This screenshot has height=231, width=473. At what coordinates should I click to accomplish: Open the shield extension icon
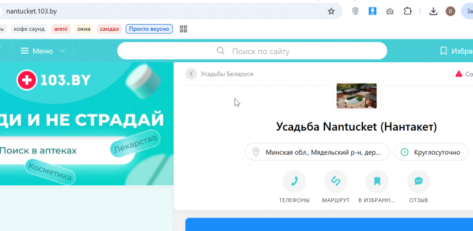pyautogui.click(x=355, y=12)
